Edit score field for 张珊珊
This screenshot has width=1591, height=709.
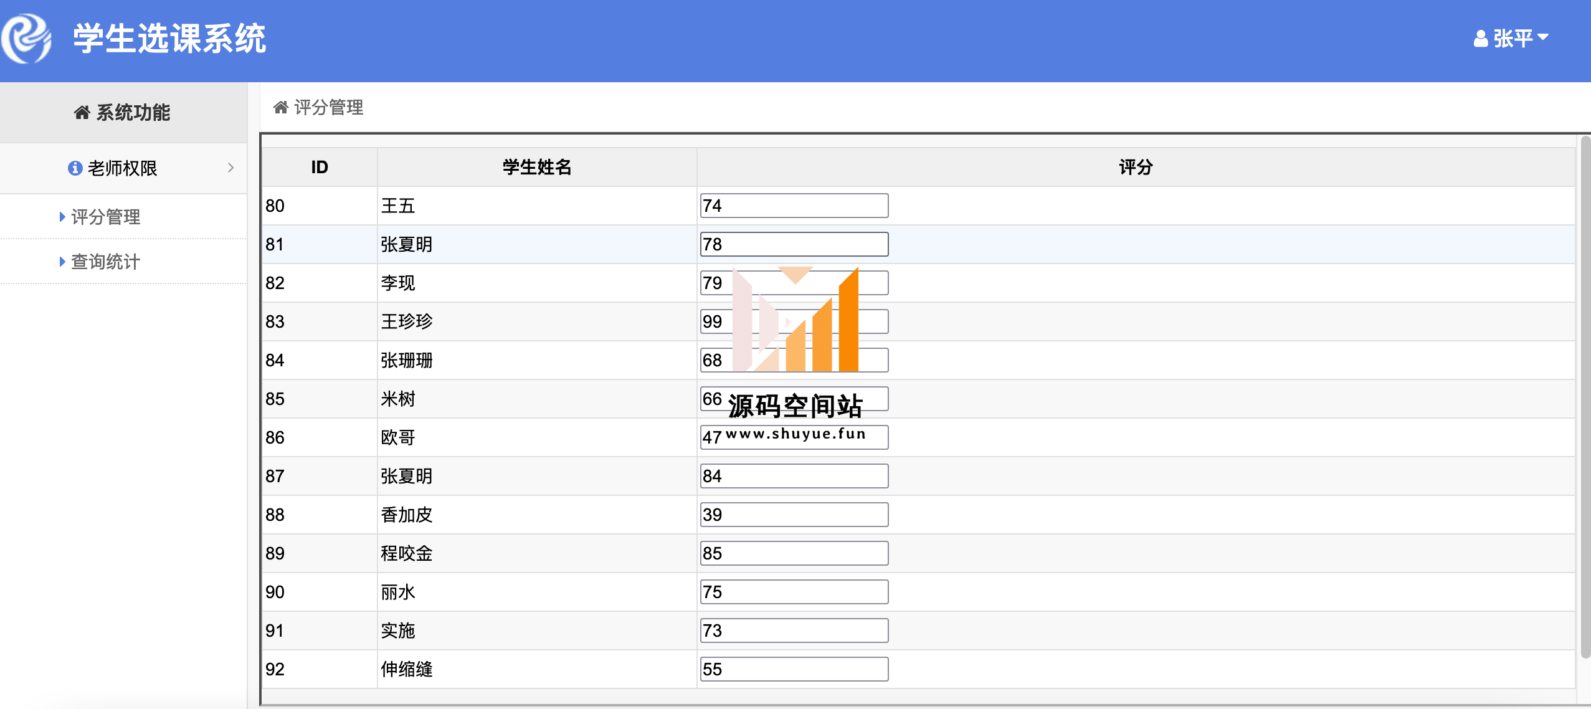tap(794, 360)
